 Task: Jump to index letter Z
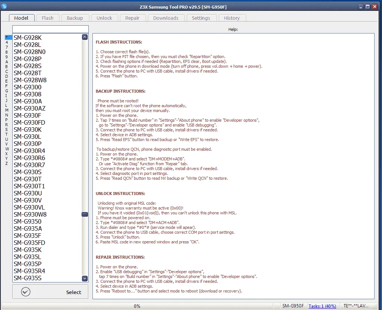pyautogui.click(x=7, y=163)
